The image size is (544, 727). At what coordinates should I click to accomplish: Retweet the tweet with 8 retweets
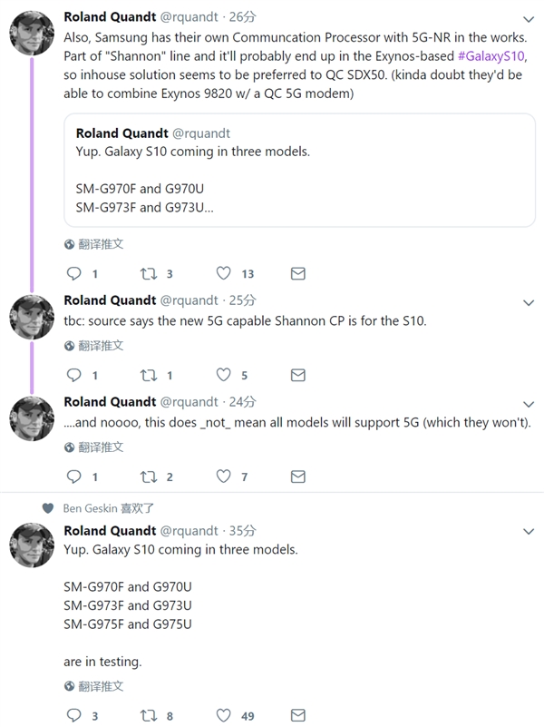coord(148,716)
